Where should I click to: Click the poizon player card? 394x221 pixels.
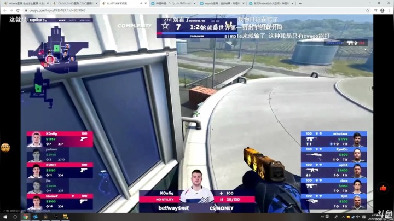(x=48, y=155)
